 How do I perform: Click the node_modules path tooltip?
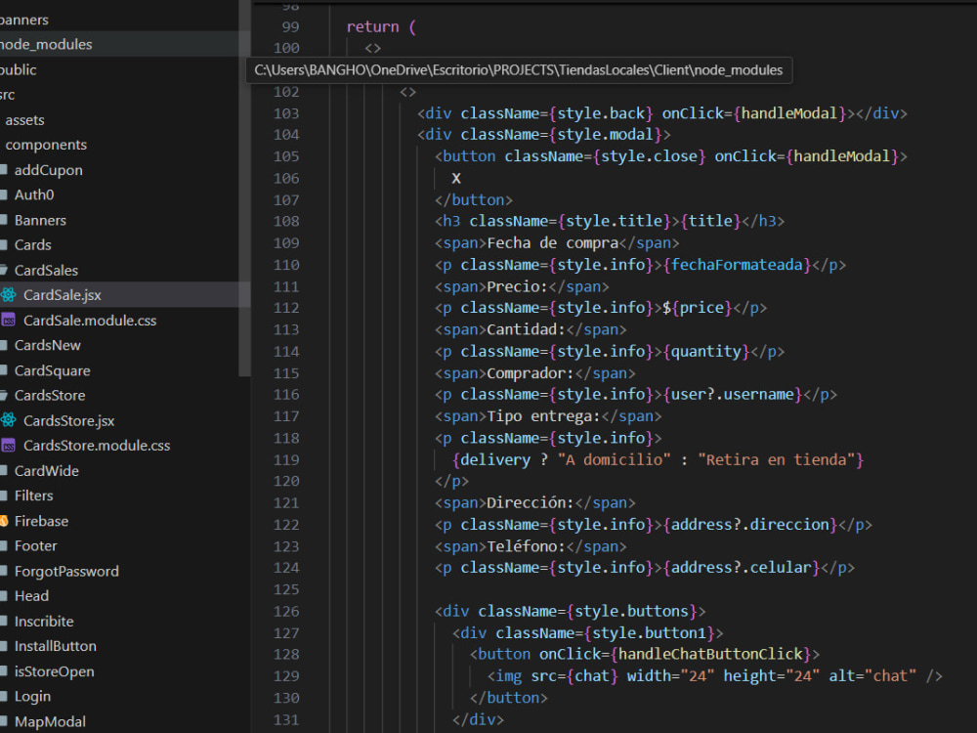pyautogui.click(x=519, y=69)
